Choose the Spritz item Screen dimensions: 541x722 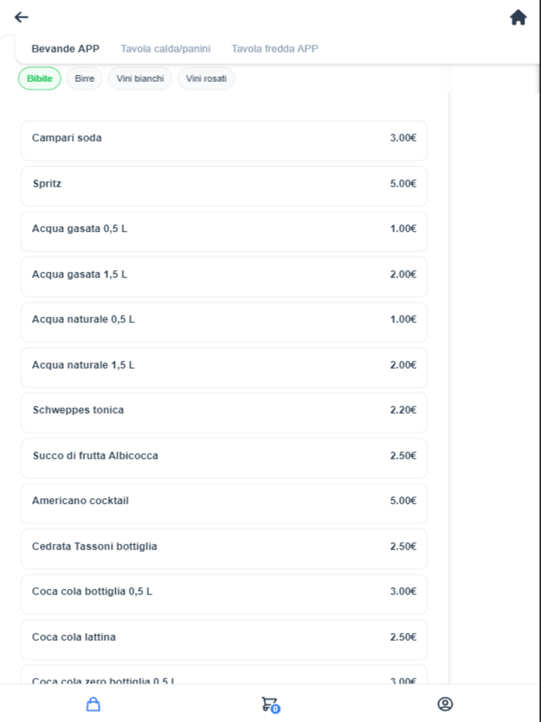224,186
